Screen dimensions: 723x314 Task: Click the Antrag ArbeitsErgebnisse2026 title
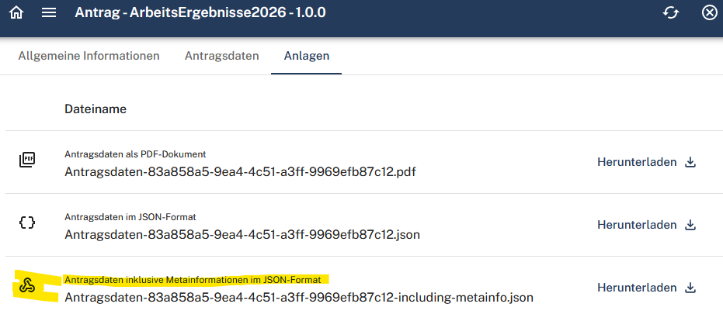200,12
